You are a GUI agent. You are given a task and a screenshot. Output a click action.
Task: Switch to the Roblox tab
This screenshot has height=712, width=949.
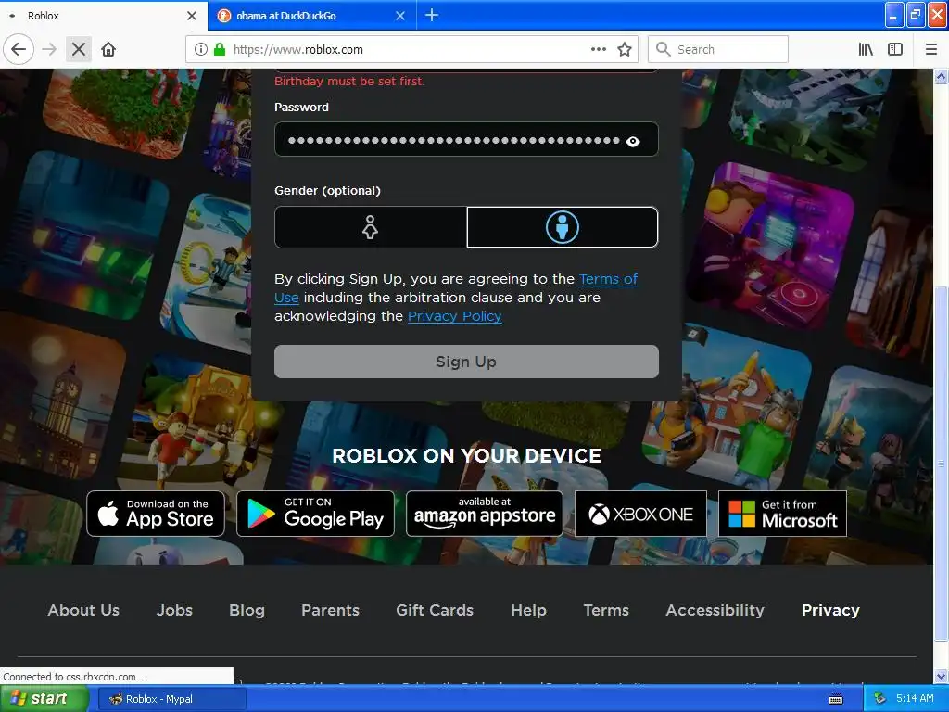coord(103,16)
